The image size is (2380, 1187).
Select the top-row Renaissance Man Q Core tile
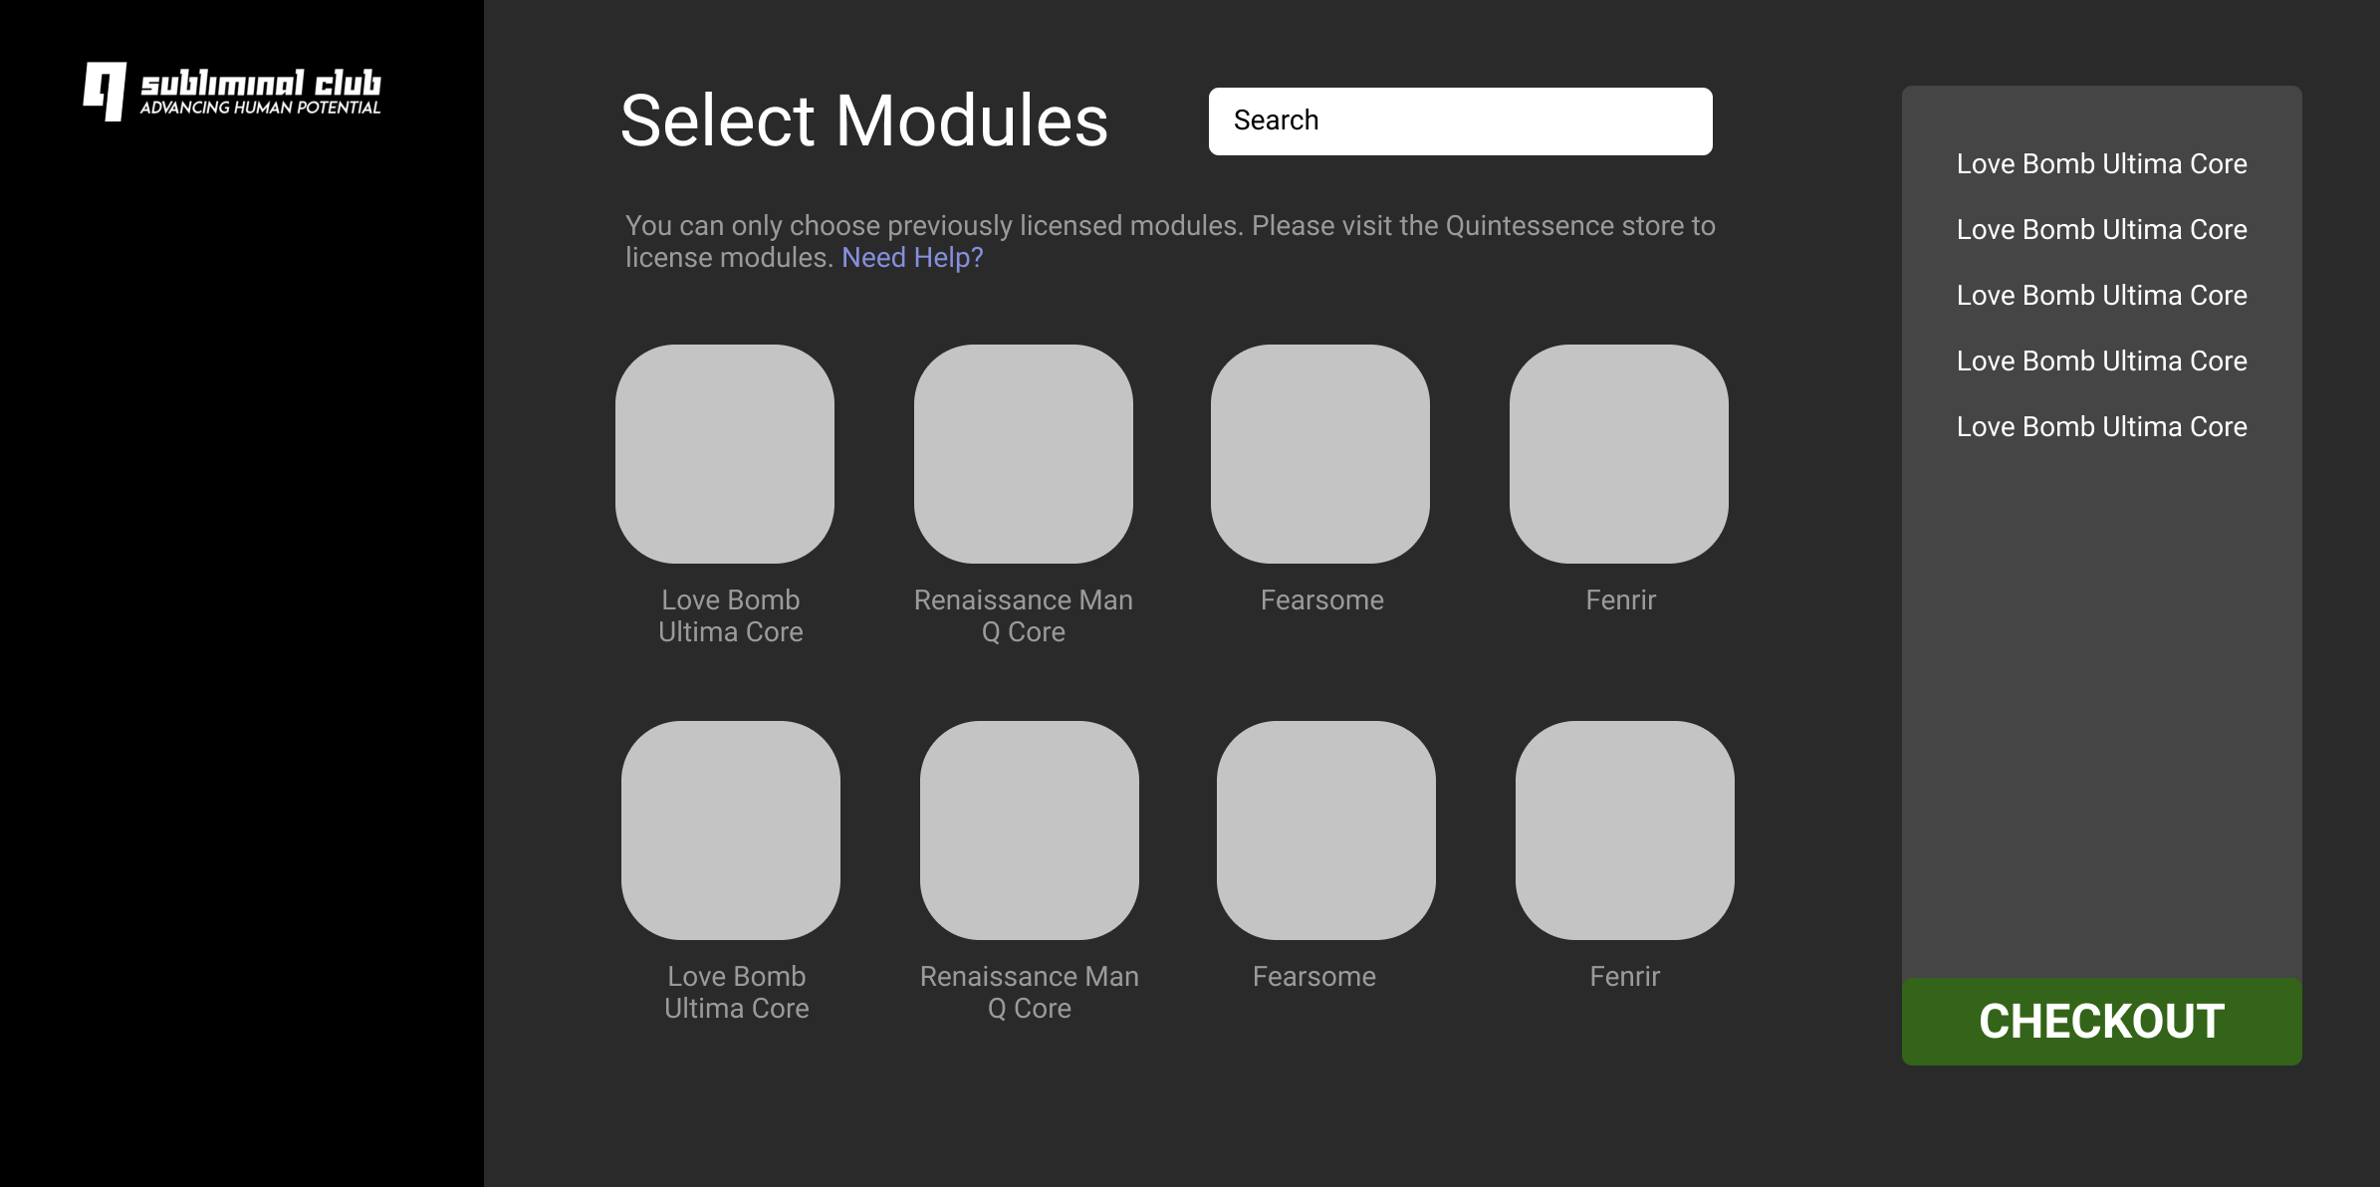pos(1024,454)
